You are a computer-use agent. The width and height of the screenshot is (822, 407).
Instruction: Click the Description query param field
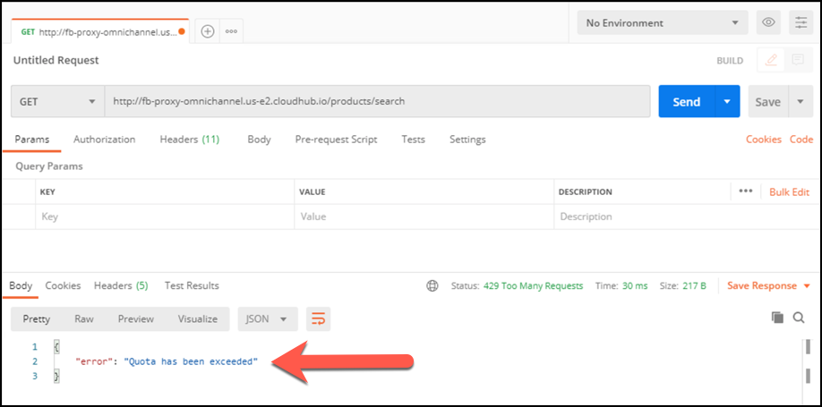(687, 216)
